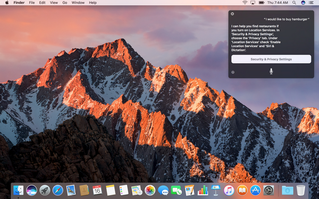Open the Apple menu
Viewport: 319px width, 199px height.
pyautogui.click(x=7, y=3)
